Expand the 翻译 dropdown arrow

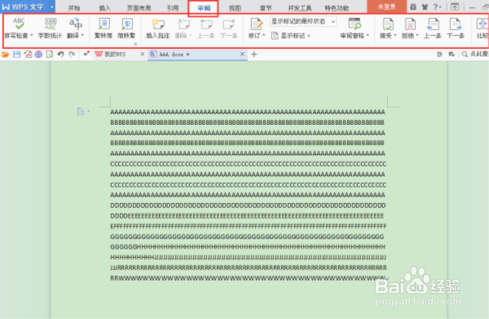[82, 35]
